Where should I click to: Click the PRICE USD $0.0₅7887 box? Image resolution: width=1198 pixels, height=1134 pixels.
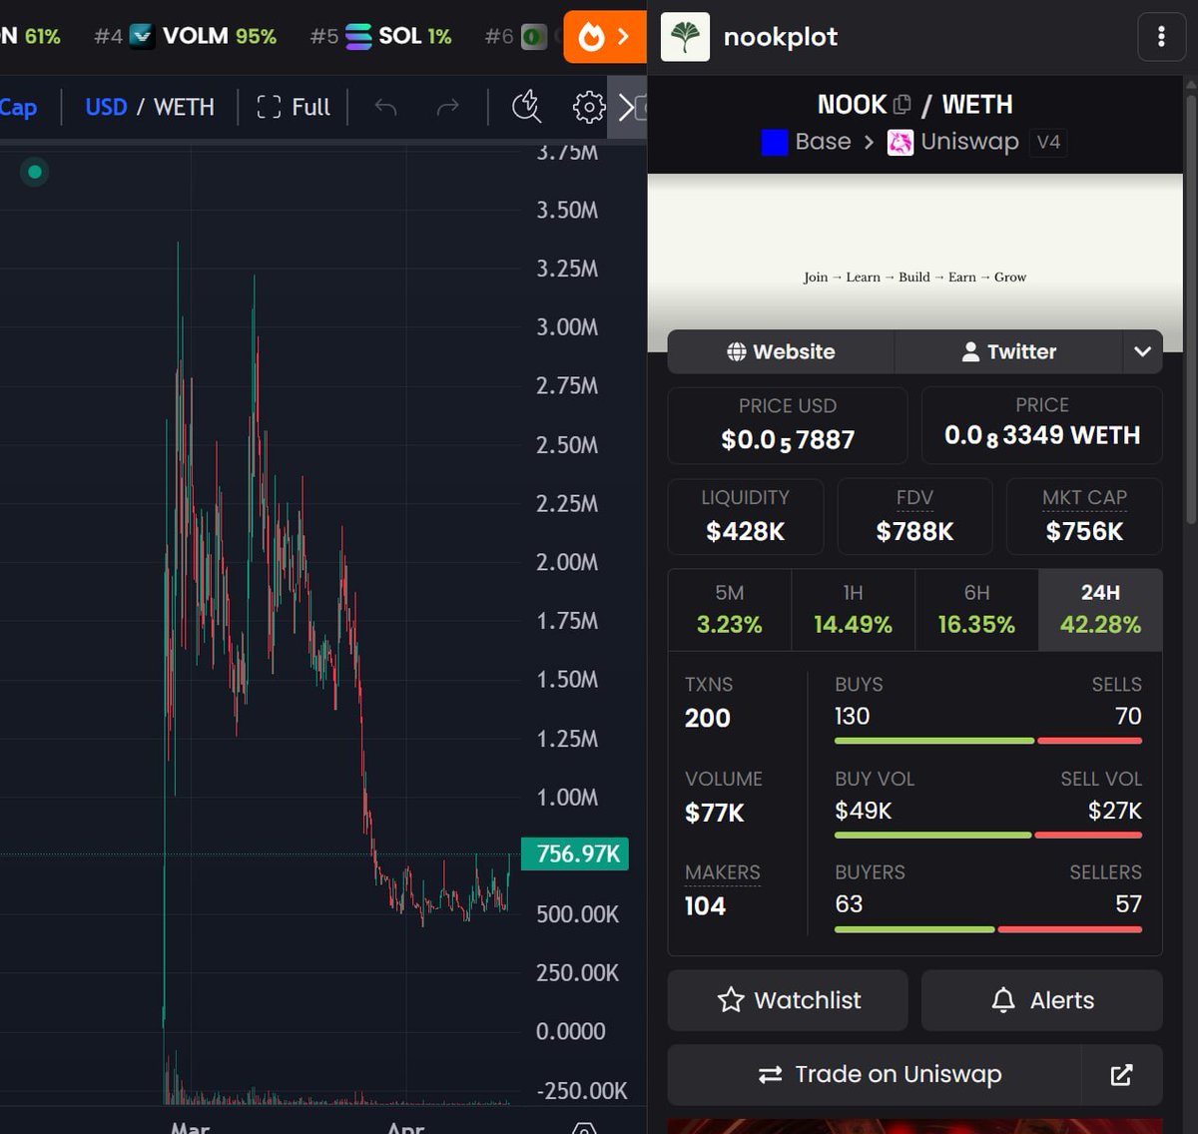pos(788,425)
